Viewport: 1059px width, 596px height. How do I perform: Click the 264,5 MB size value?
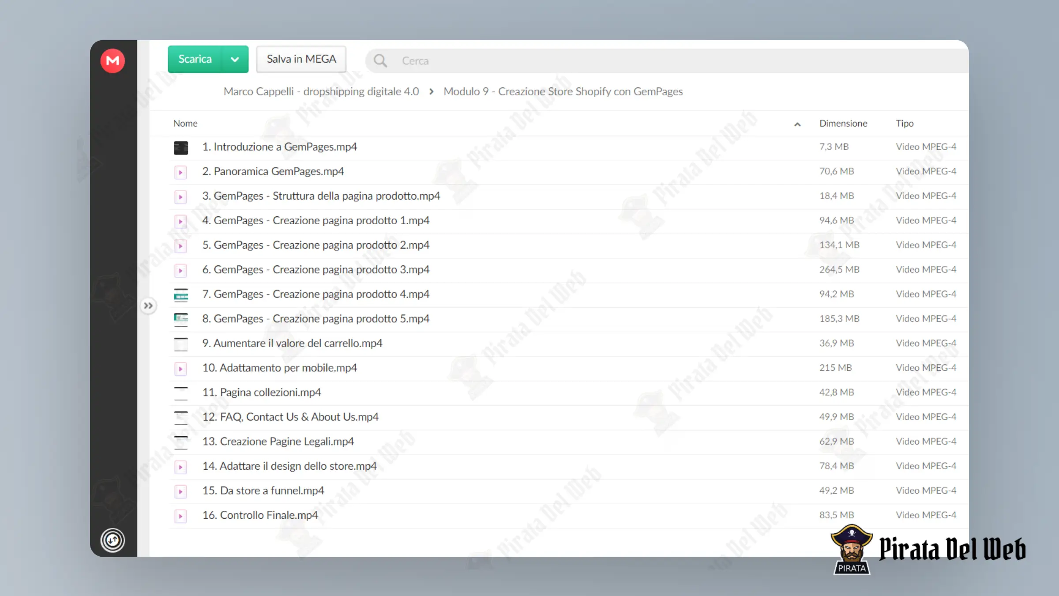pos(839,269)
